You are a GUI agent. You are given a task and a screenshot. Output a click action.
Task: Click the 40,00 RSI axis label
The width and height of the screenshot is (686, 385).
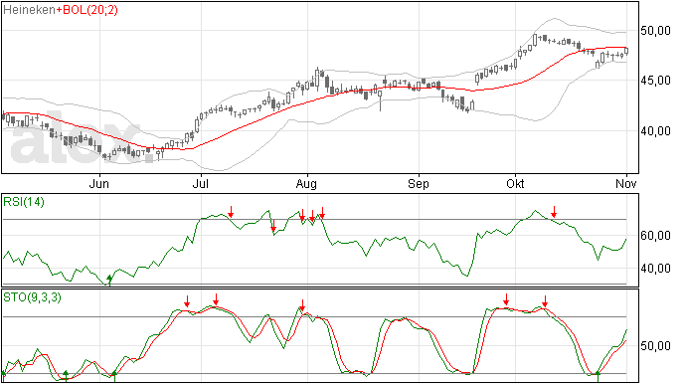pyautogui.click(x=655, y=269)
